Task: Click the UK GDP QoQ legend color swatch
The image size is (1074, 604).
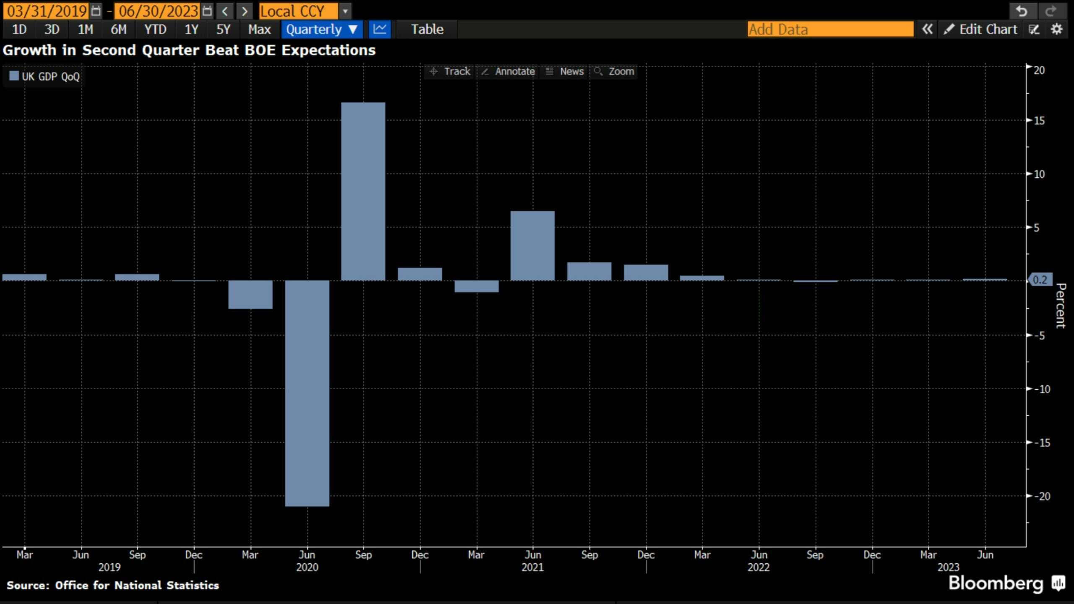Action: click(14, 76)
